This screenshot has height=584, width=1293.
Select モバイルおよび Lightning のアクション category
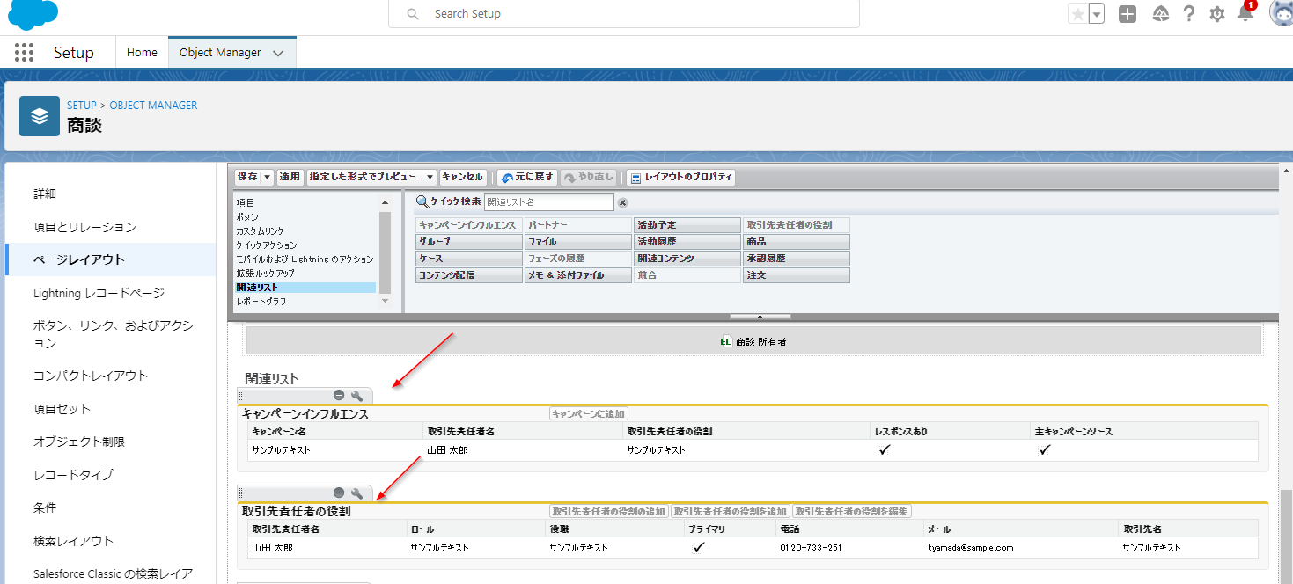[x=305, y=259]
